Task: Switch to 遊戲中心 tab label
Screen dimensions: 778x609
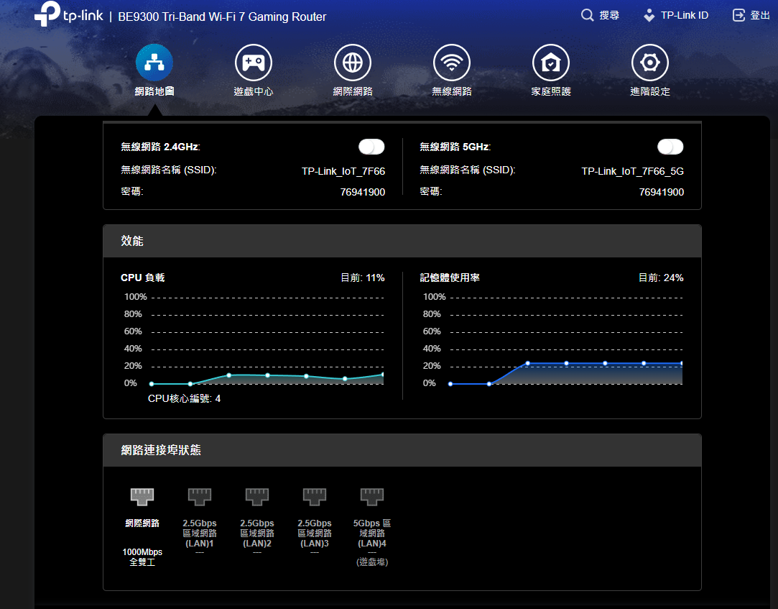Action: [x=254, y=91]
